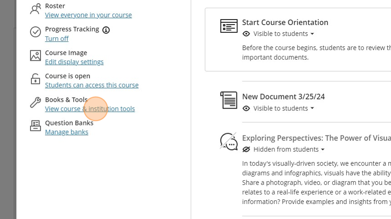Toggle eye icon for Start Course Orientation
The width and height of the screenshot is (391, 219).
coord(246,34)
